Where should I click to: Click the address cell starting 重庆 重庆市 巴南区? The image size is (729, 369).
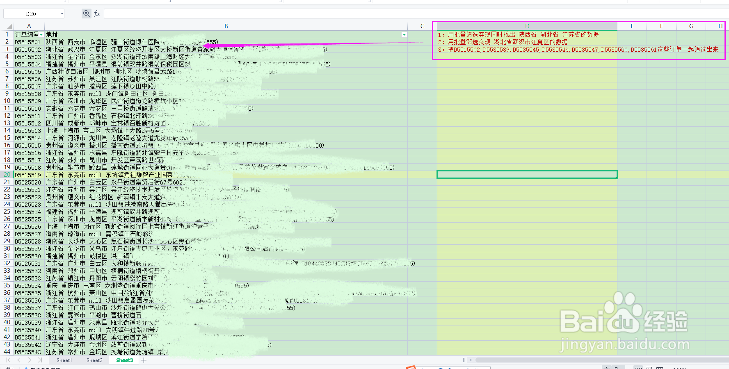point(226,285)
